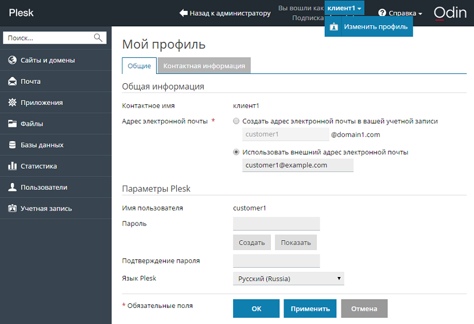The height and width of the screenshot is (324, 474).
Task: Go to Базы данных in sidebar
Action: (56, 145)
